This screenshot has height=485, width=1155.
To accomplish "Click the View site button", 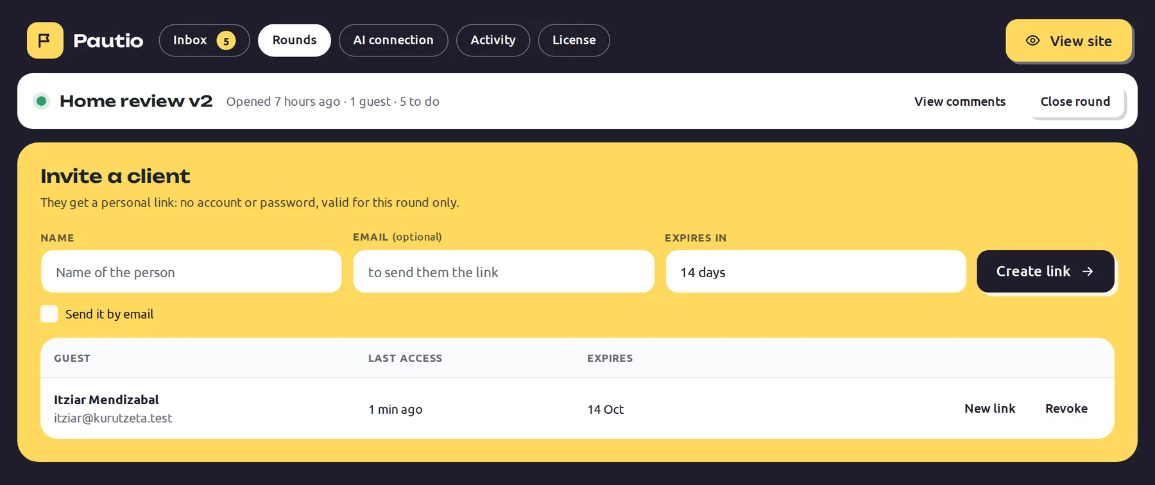I will (x=1068, y=41).
